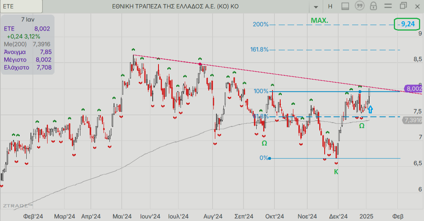Click the Φεβ label at axis end
The height and width of the screenshot is (221, 424).
click(x=398, y=216)
